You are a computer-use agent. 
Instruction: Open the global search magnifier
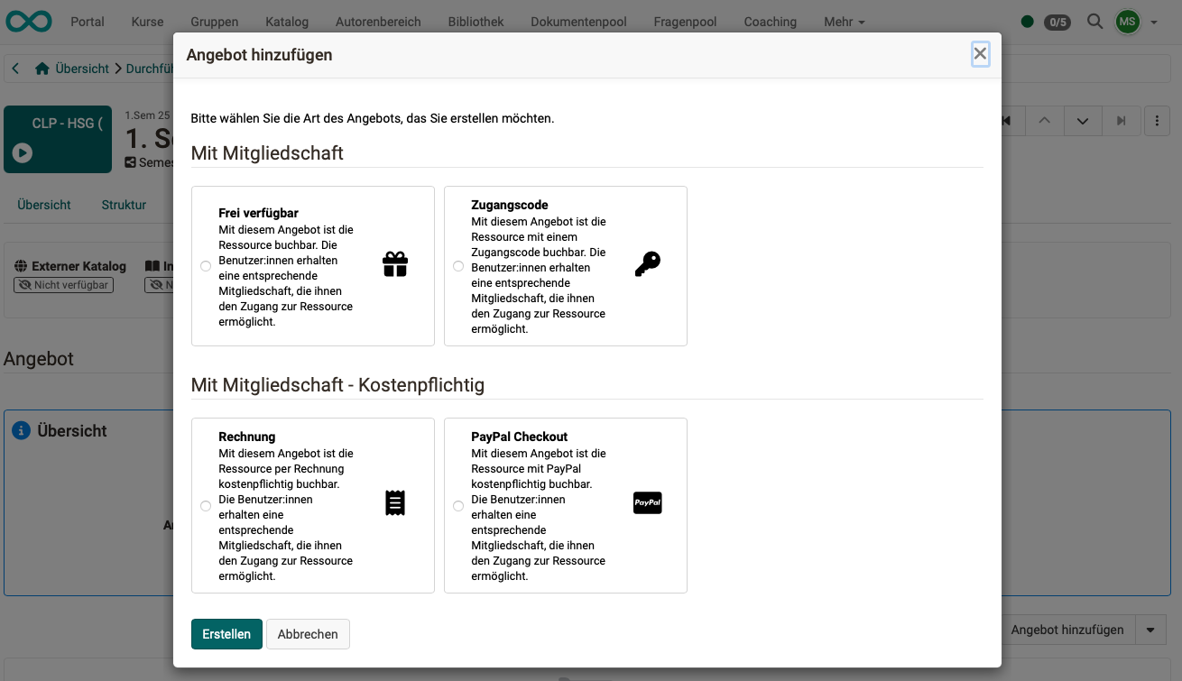[1094, 20]
